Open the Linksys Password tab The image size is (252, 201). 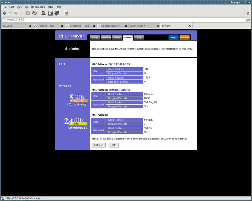[x=106, y=38]
